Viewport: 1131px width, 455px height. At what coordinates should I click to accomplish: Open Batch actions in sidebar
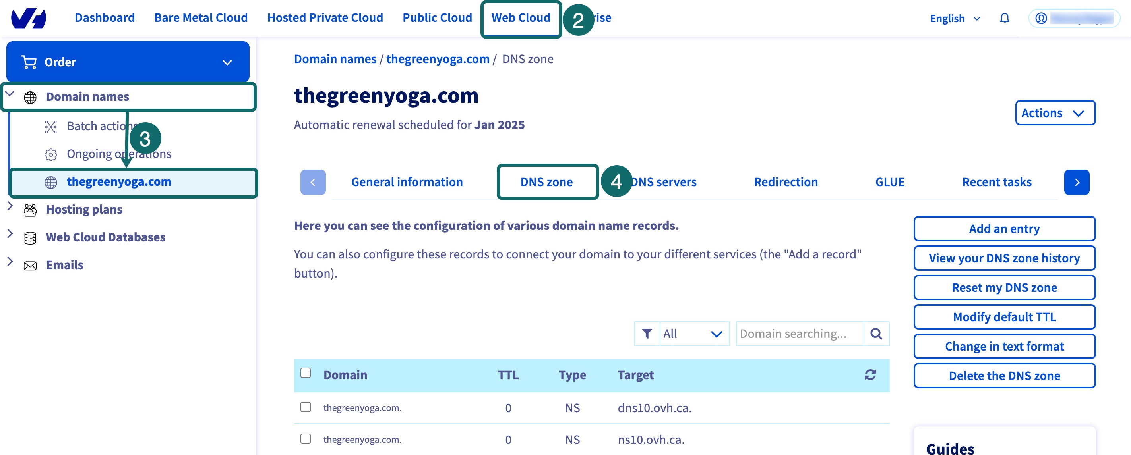pos(102,126)
